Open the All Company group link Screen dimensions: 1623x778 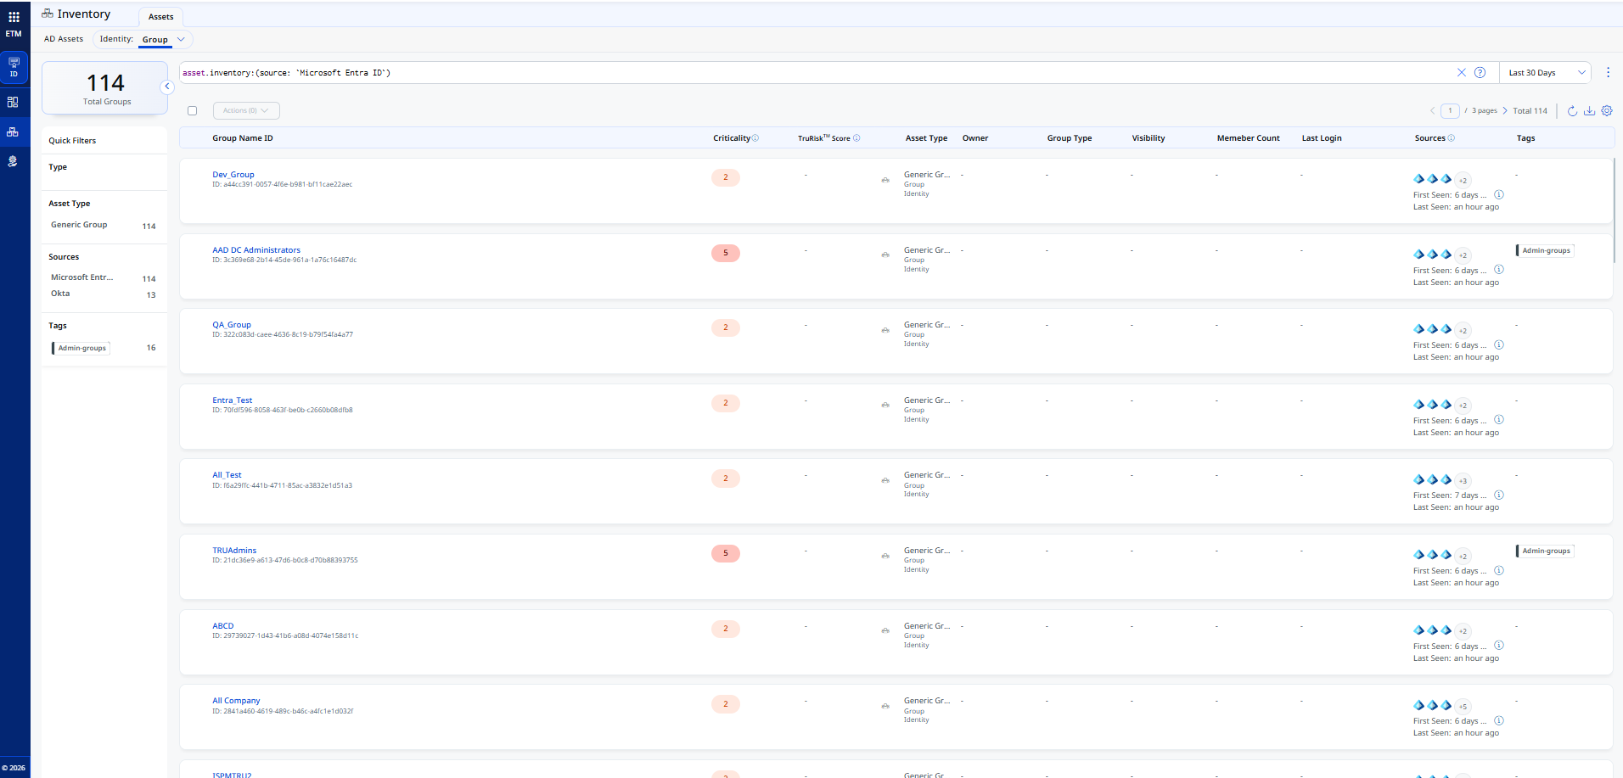pyautogui.click(x=236, y=701)
